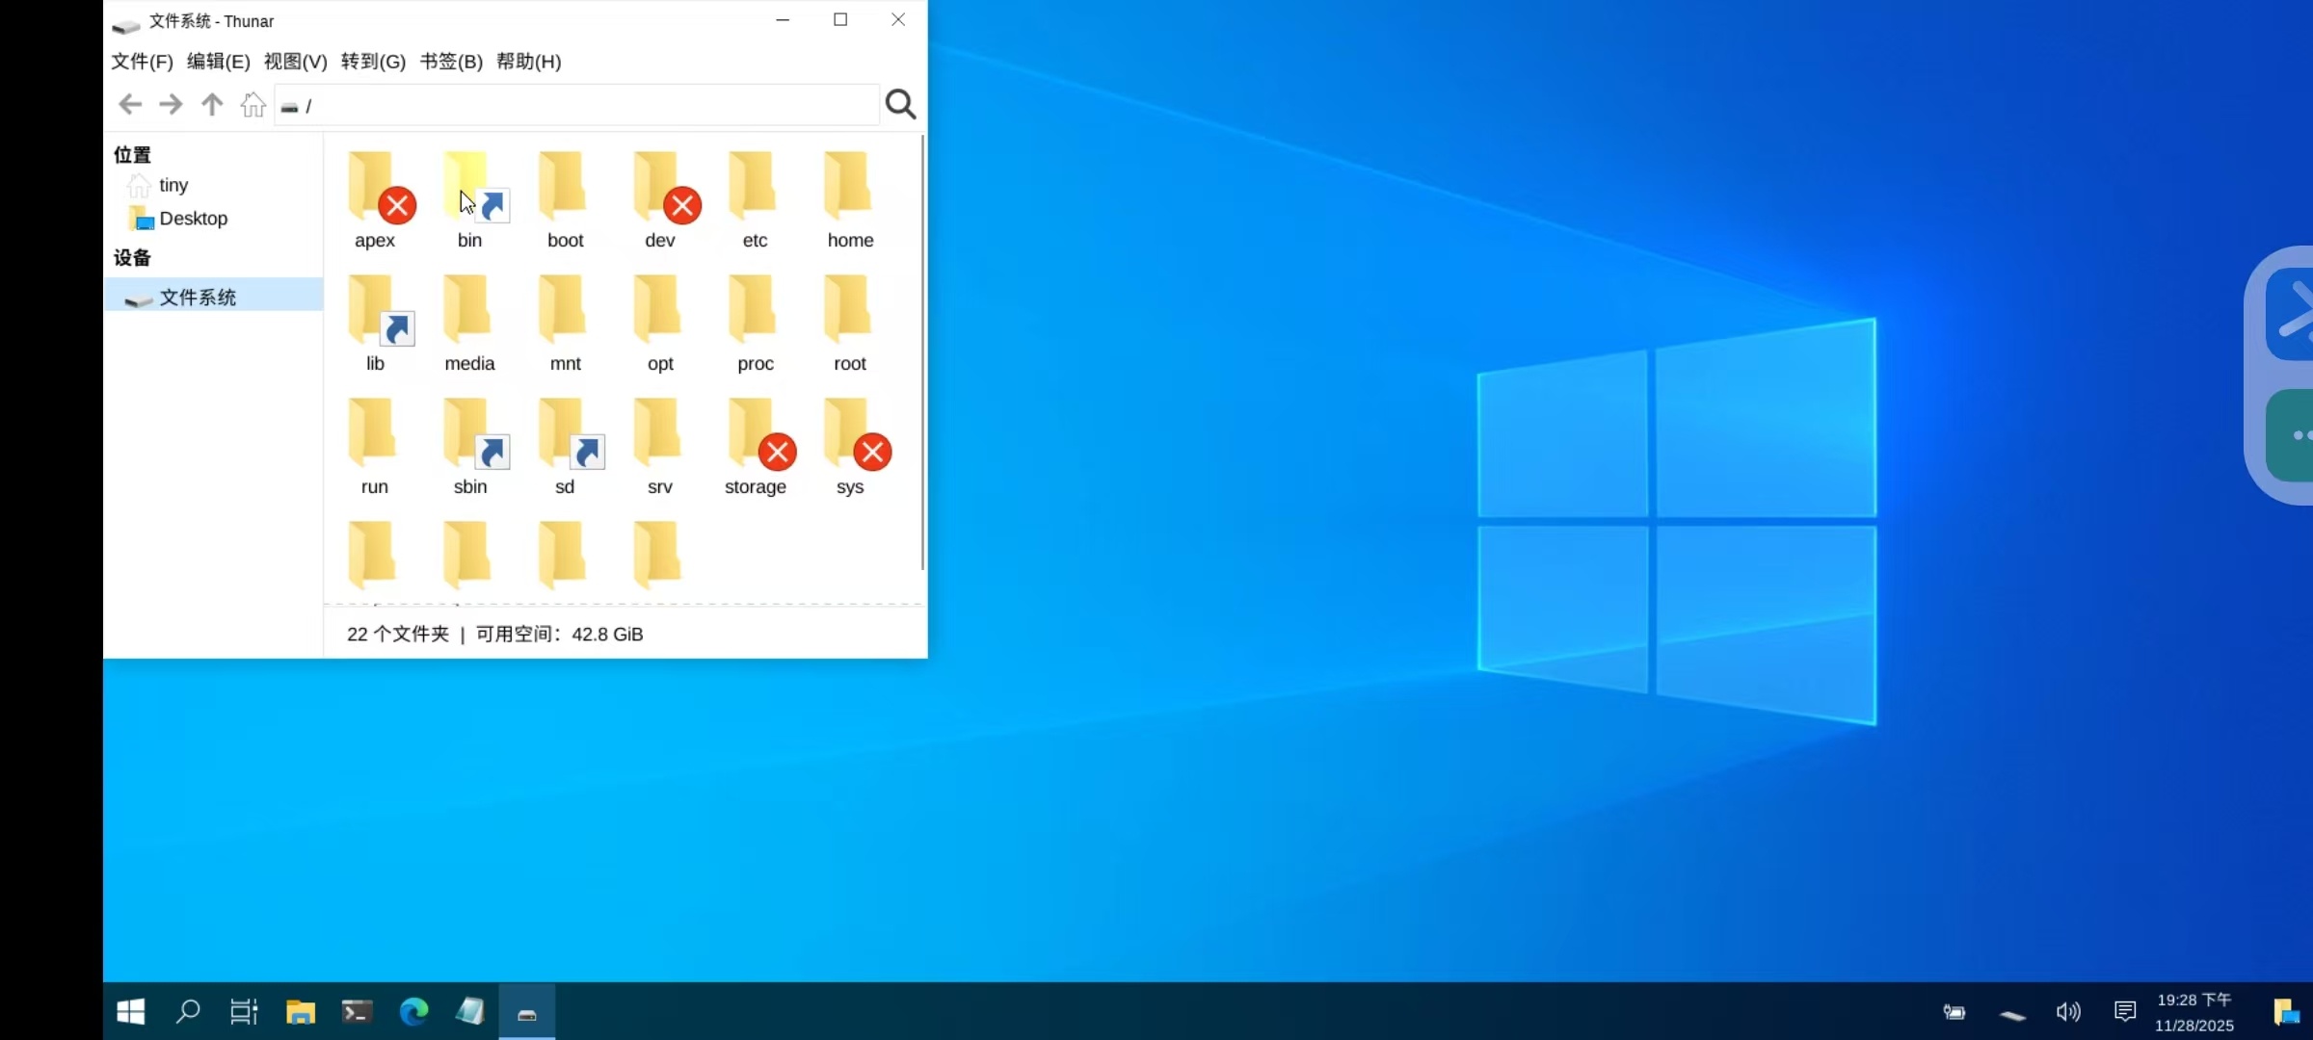2313x1040 pixels.
Task: Select Desktop in the sidebar
Action: pyautogui.click(x=193, y=219)
